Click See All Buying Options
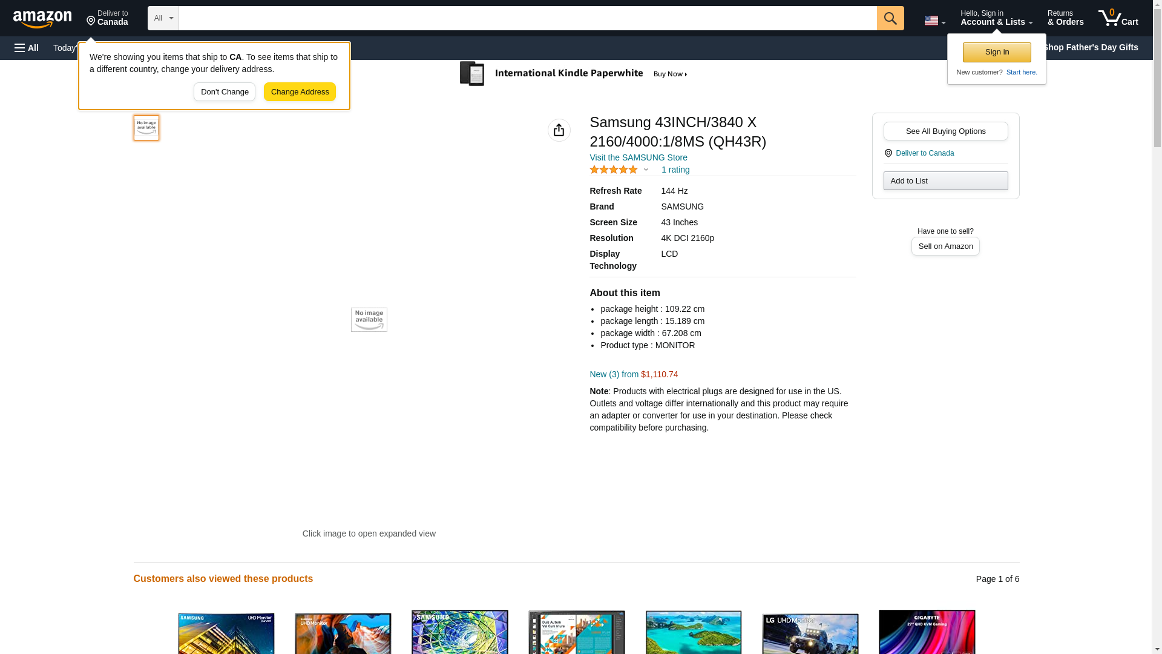Image resolution: width=1162 pixels, height=654 pixels. click(x=945, y=131)
